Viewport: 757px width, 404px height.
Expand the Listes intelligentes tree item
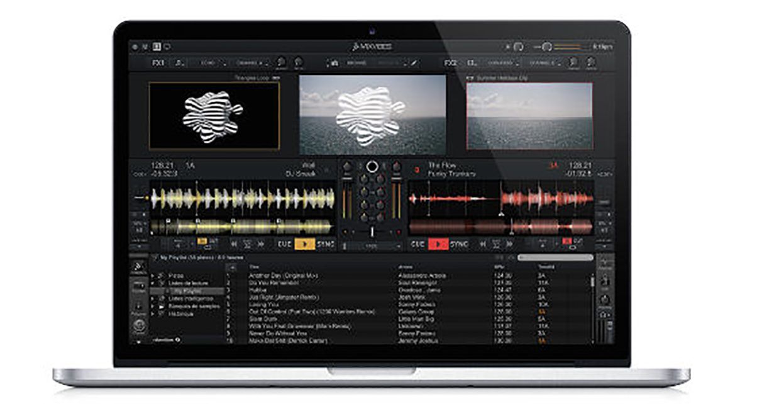pyautogui.click(x=153, y=299)
